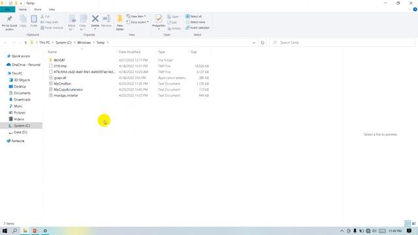Click Select all in ribbon
The height and width of the screenshot is (235, 418).
[194, 16]
